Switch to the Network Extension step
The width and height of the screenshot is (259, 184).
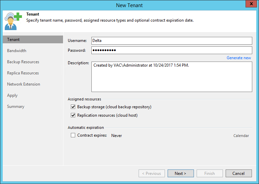tap(24, 84)
